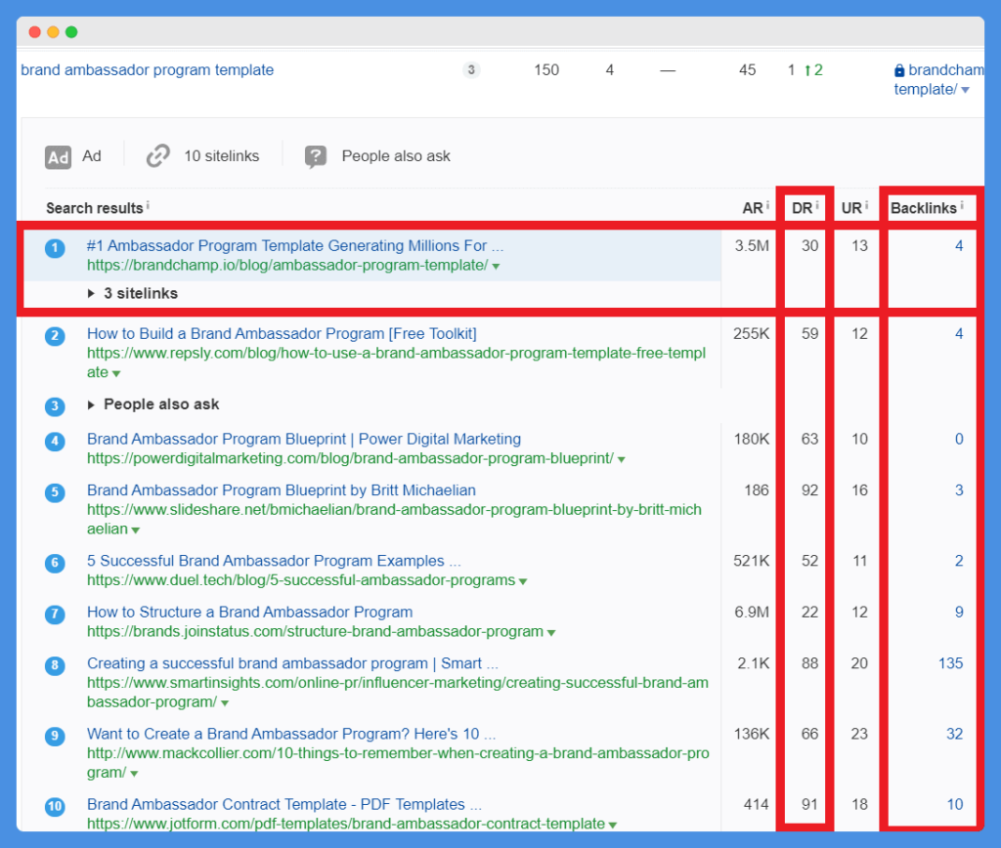The image size is (1001, 848).
Task: Click the info icon next to DR
Action: pyautogui.click(x=817, y=205)
